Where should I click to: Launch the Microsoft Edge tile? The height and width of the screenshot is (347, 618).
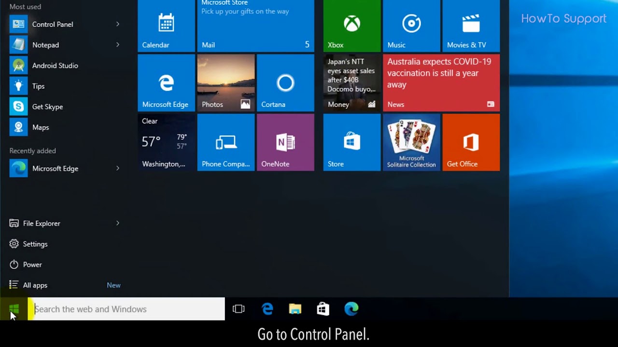click(167, 83)
